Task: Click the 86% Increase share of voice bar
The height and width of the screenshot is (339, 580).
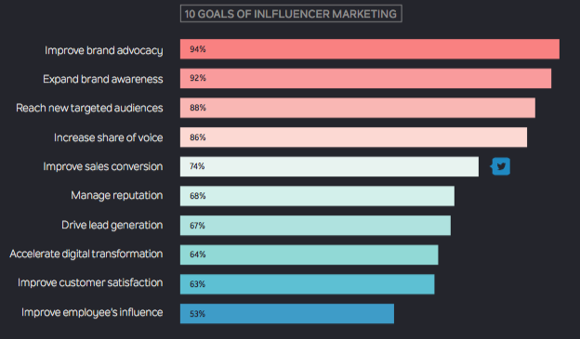Action: coord(353,137)
